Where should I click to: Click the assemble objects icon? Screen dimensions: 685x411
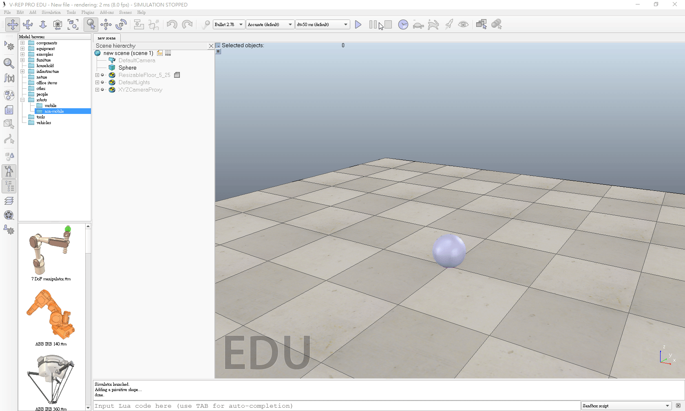139,24
